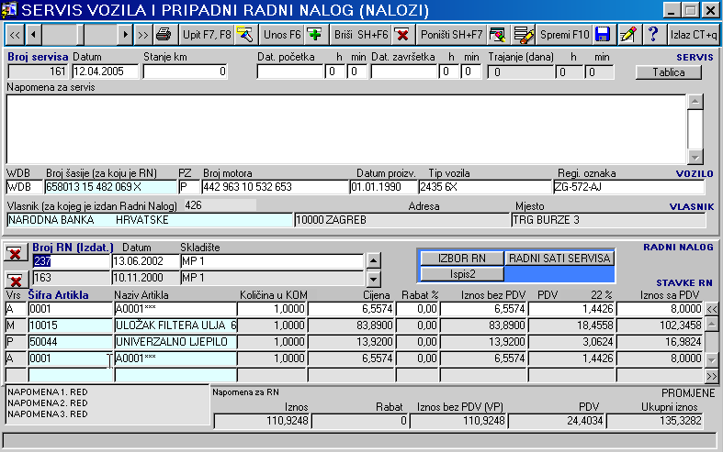Click the Spremi F10 save button
723x452 pixels.
coord(565,35)
